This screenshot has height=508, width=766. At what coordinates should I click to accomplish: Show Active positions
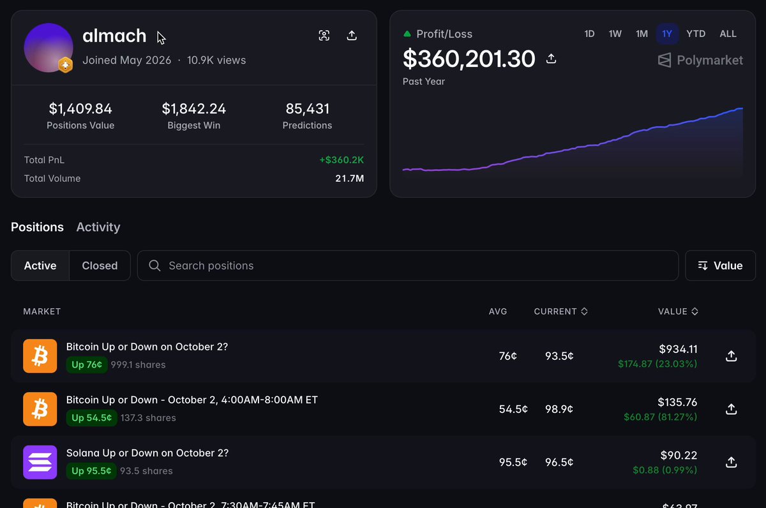point(40,265)
